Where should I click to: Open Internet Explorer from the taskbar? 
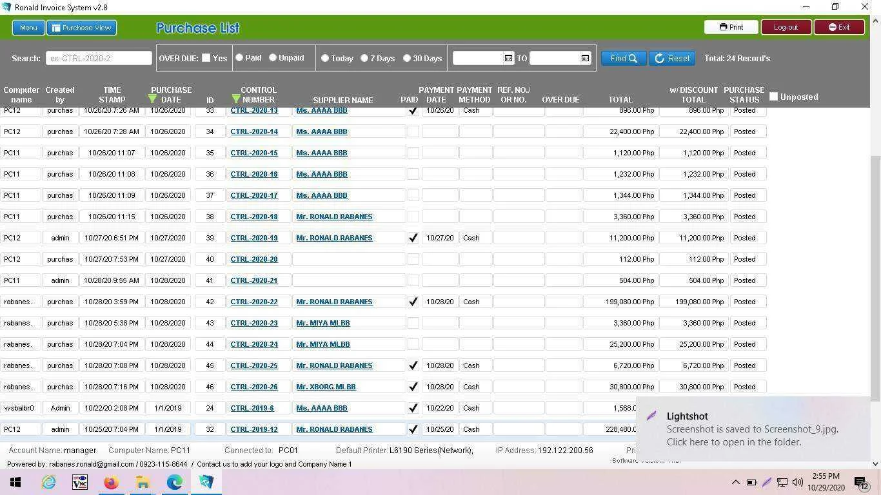pos(48,482)
